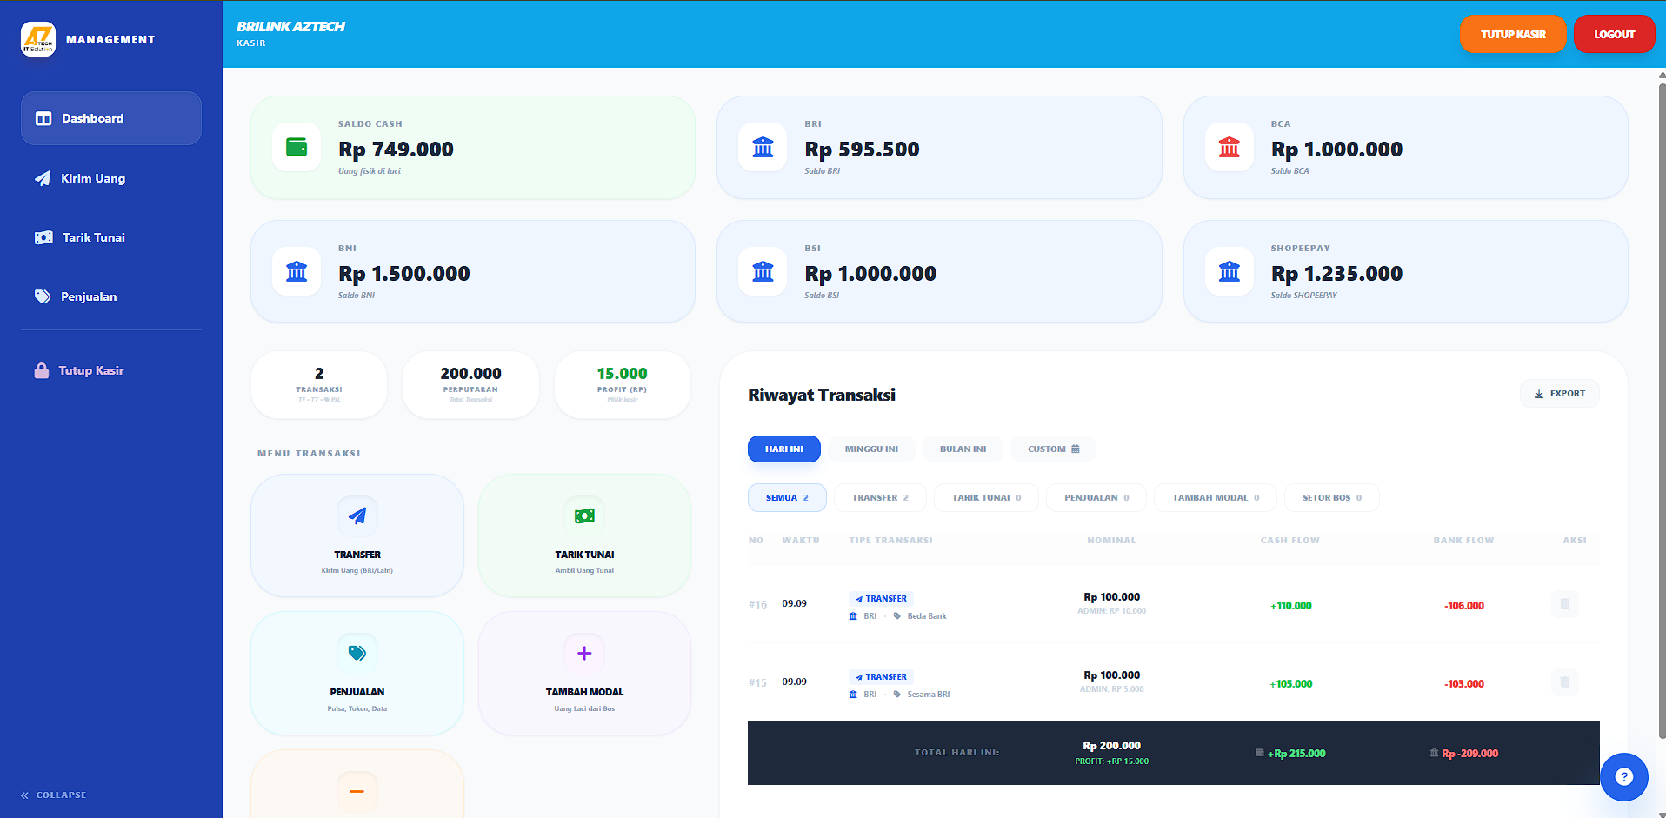1666x818 pixels.
Task: Open Tarik Tunai sidebar item
Action: click(111, 237)
